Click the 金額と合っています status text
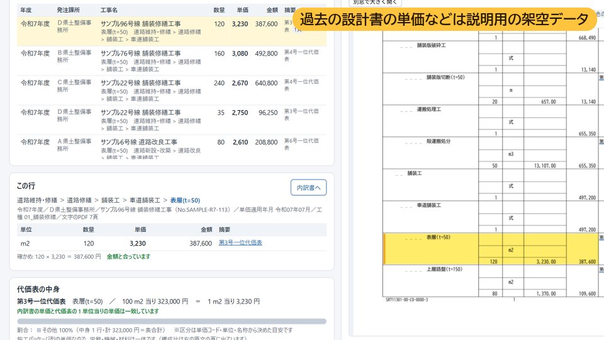 (128, 257)
